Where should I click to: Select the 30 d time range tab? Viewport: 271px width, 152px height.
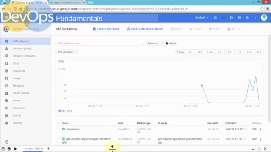(x=259, y=52)
